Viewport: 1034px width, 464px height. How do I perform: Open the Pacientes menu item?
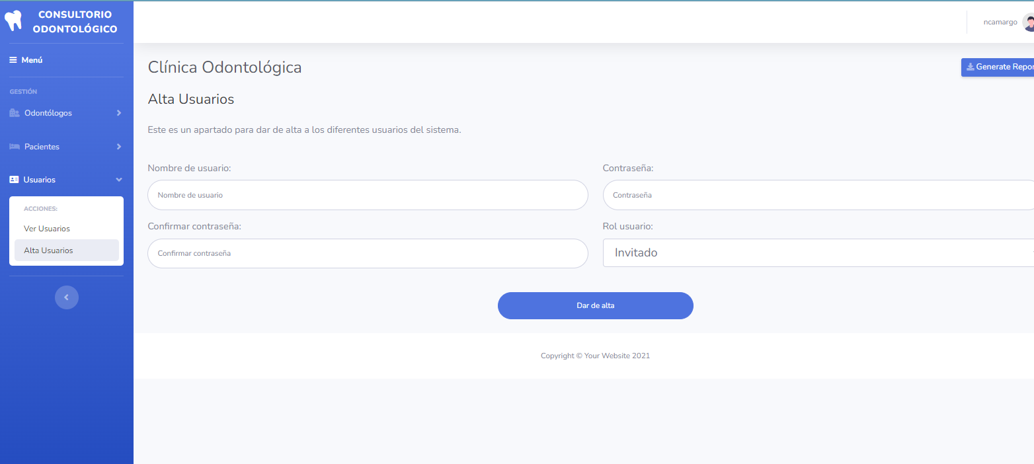(x=66, y=147)
